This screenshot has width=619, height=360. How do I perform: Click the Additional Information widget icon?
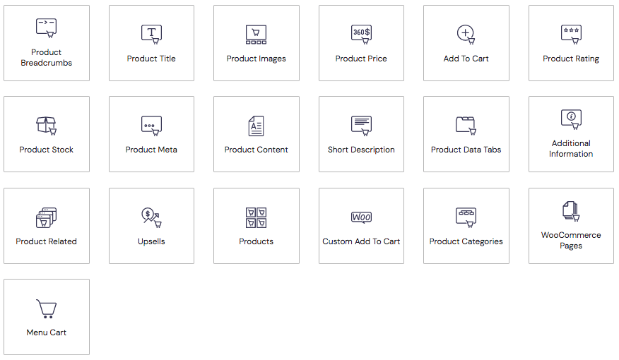pos(571,119)
